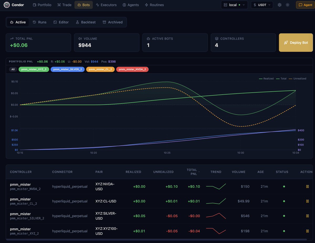Viewport: 315px width, 243px height.
Task: Click the XYZ:XYZ100-USD pair cell
Action: pyautogui.click(x=107, y=231)
